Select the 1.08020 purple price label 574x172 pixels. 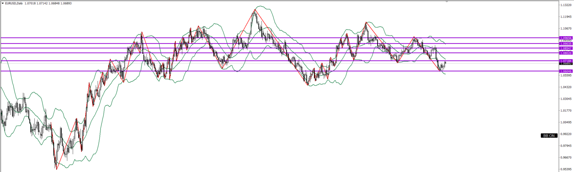(x=566, y=53)
